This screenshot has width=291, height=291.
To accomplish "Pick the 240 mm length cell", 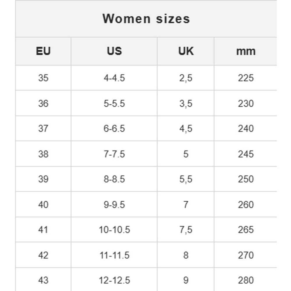I will click(246, 129).
